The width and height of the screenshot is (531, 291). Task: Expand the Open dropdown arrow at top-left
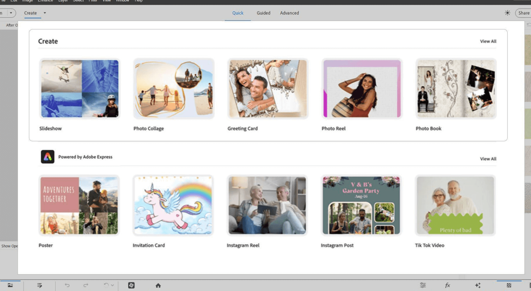[x=11, y=13]
